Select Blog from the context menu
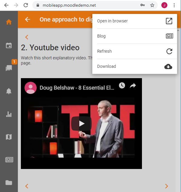This screenshot has height=192, width=181. [135, 36]
